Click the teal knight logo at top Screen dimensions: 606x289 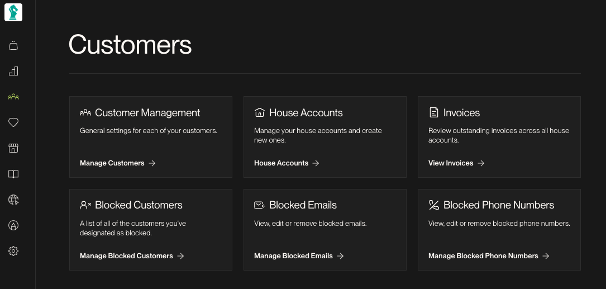click(x=13, y=12)
